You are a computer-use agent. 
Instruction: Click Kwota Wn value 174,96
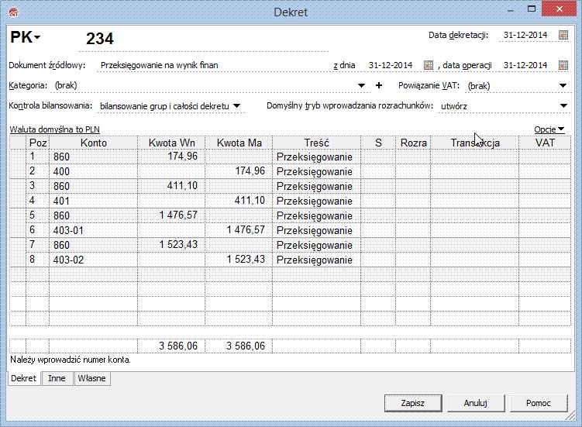182,156
